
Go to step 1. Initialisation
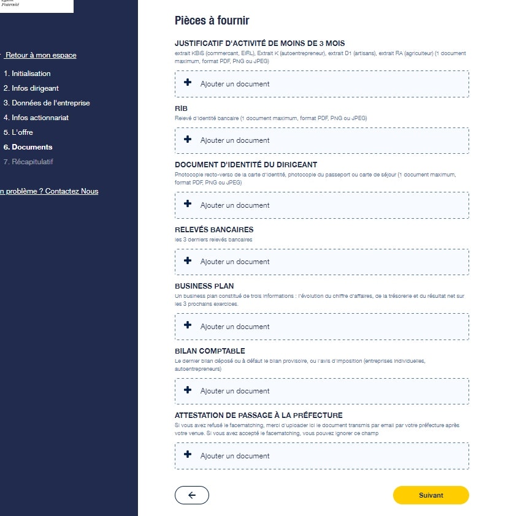(27, 74)
